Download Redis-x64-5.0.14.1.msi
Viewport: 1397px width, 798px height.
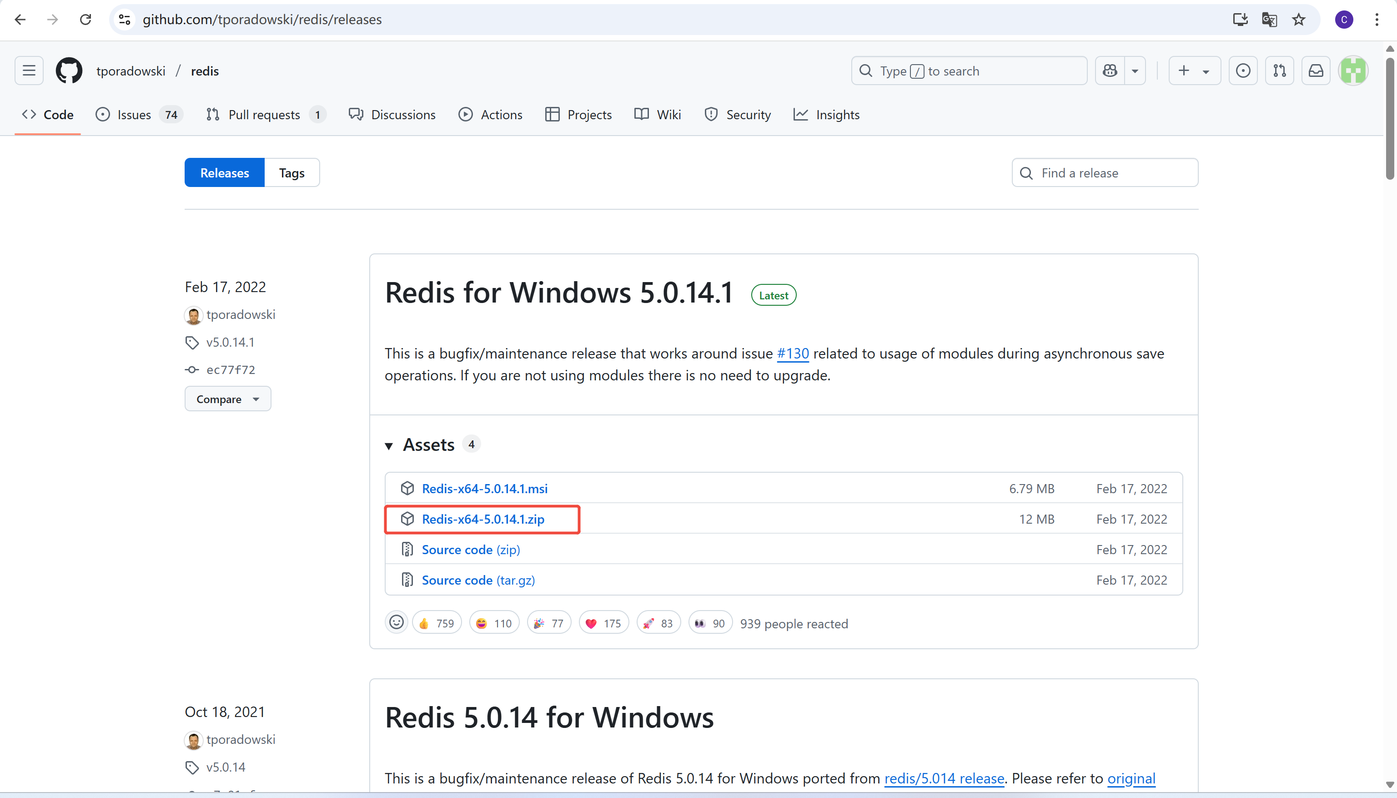tap(484, 488)
